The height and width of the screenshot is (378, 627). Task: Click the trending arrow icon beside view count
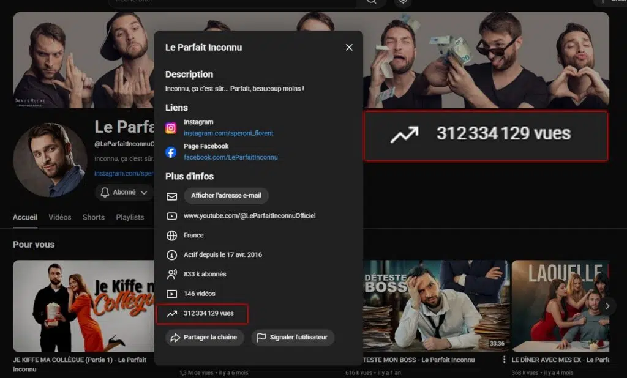[171, 314]
